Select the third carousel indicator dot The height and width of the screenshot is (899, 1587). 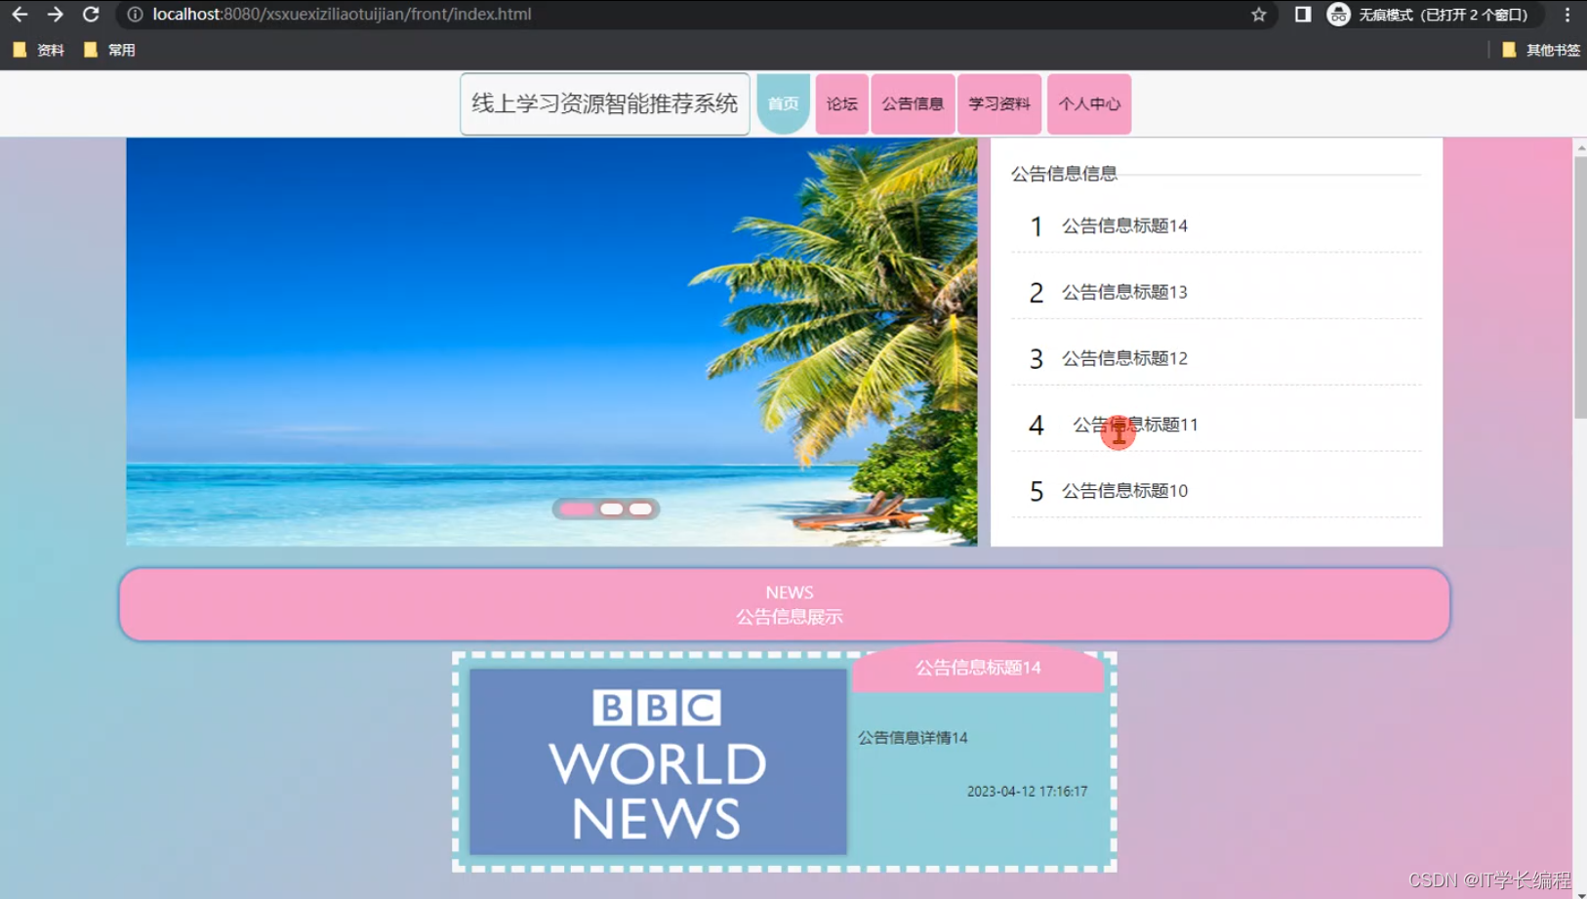pyautogui.click(x=640, y=509)
